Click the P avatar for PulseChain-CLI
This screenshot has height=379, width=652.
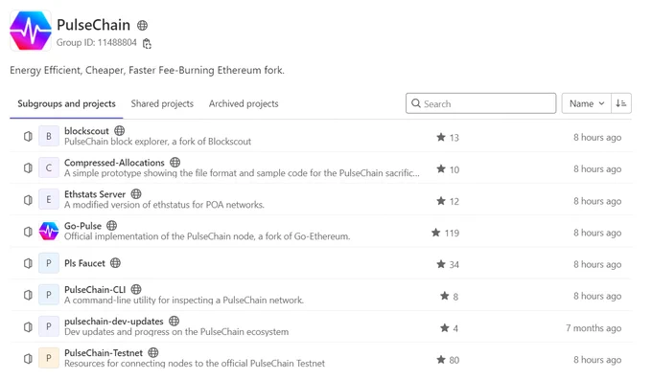coord(49,295)
